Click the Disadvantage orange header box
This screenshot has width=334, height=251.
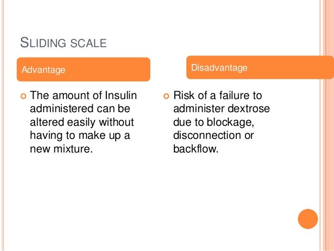coord(260,68)
